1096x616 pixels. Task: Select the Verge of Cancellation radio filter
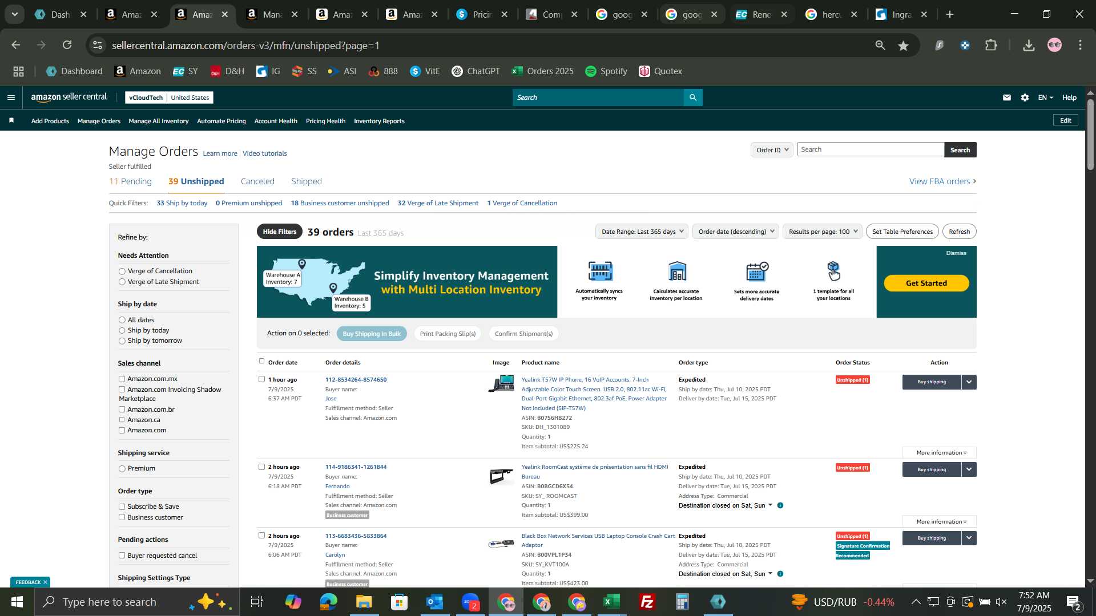point(122,271)
